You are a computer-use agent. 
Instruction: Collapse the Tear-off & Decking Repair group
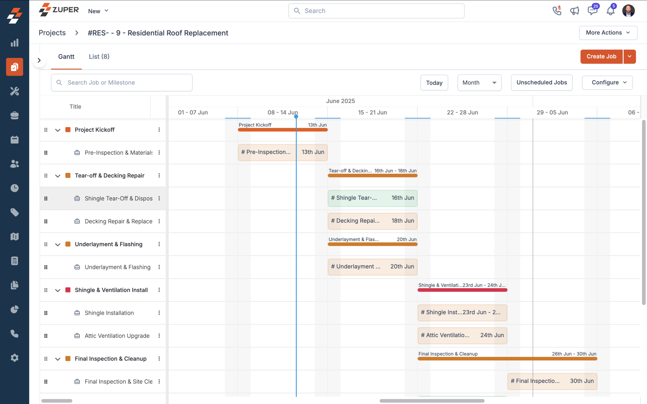(57, 176)
